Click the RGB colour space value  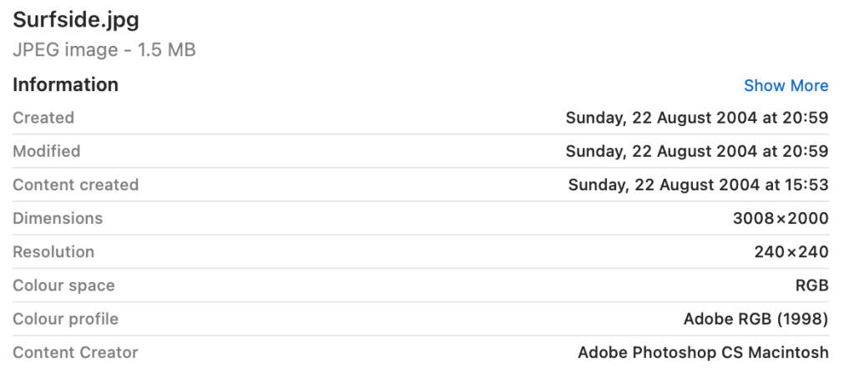click(812, 286)
